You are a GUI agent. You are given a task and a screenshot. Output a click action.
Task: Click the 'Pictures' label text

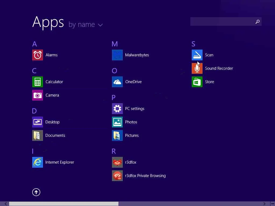132,135
